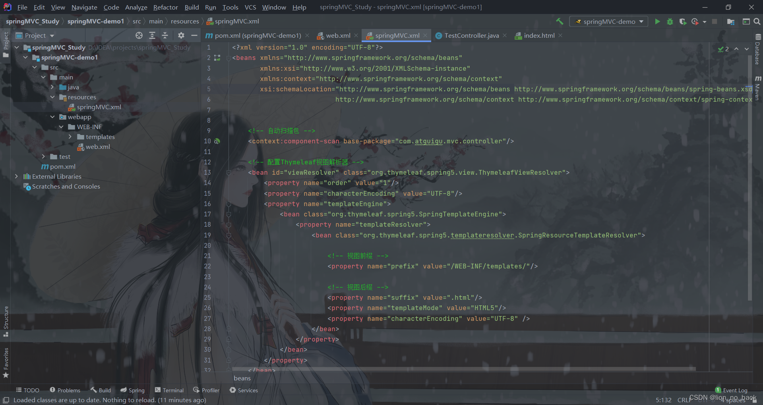Expand the java folder
The height and width of the screenshot is (405, 763).
tap(52, 87)
